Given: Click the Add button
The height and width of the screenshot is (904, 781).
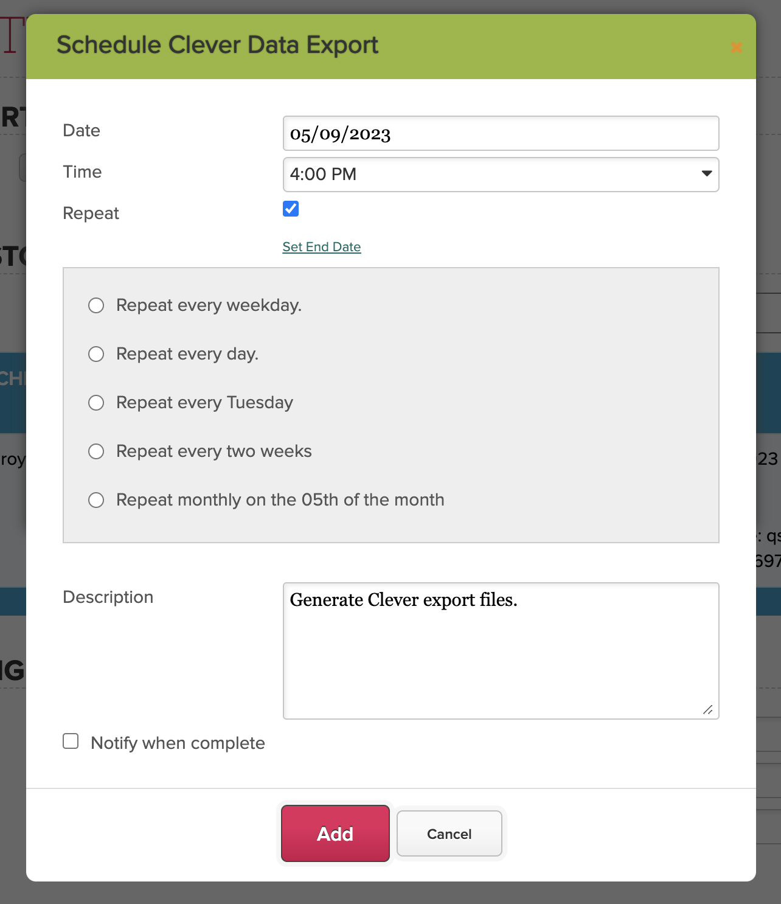Looking at the screenshot, I should [335, 833].
